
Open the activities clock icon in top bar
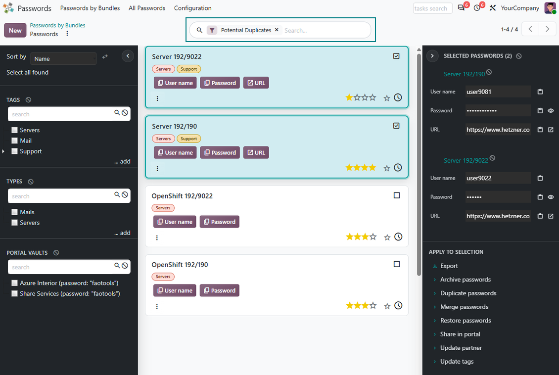(x=477, y=8)
